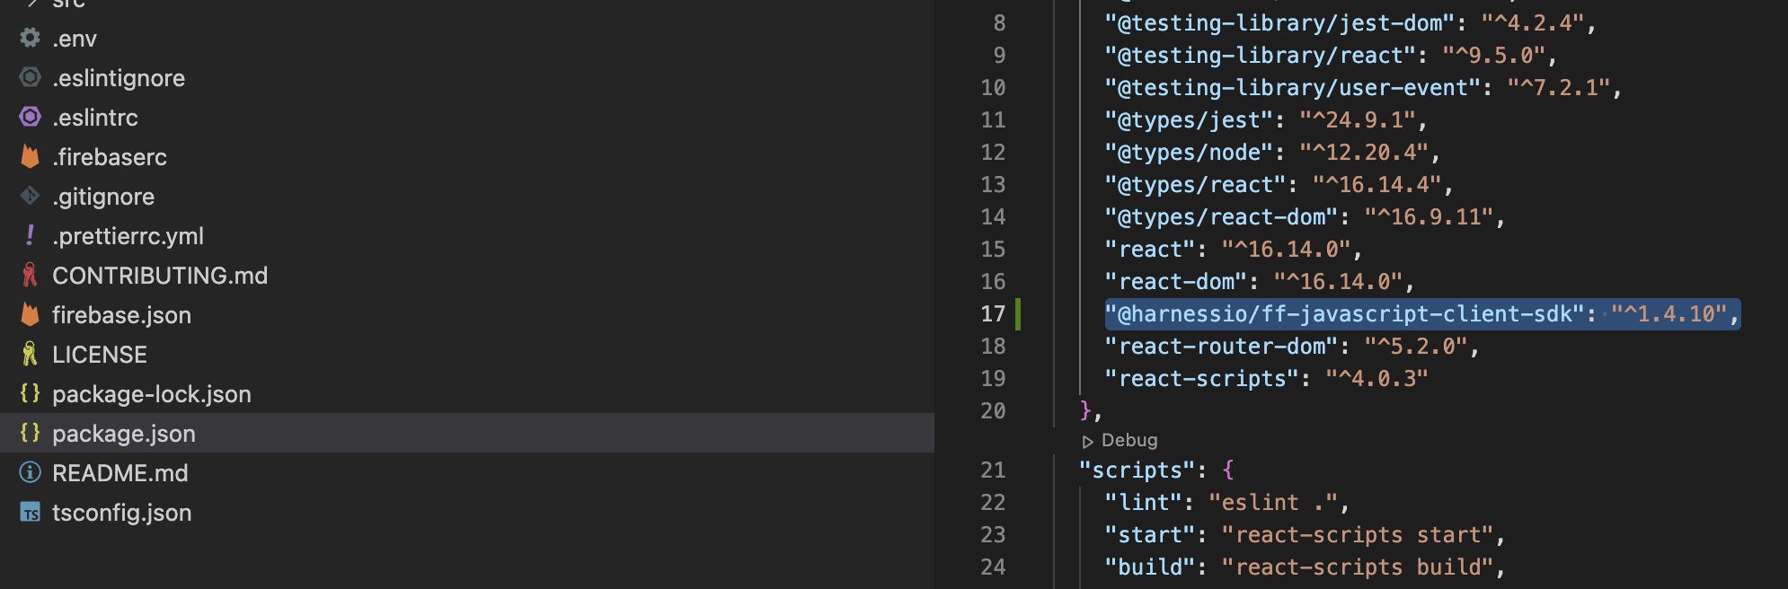Click the green change marker on line 17
1788x589 pixels.
tap(1018, 314)
